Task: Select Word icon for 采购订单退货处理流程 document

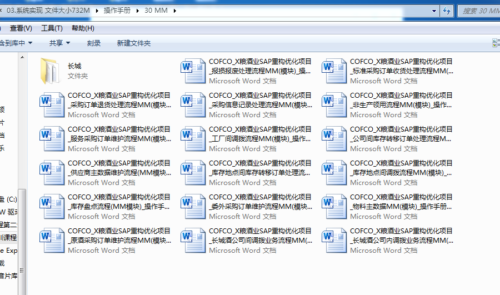Action: [52, 104]
